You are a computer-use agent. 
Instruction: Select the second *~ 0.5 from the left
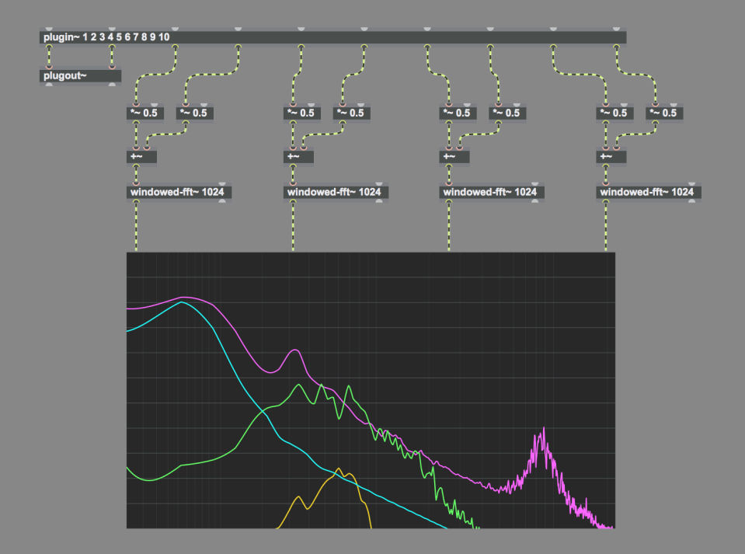pyautogui.click(x=194, y=113)
